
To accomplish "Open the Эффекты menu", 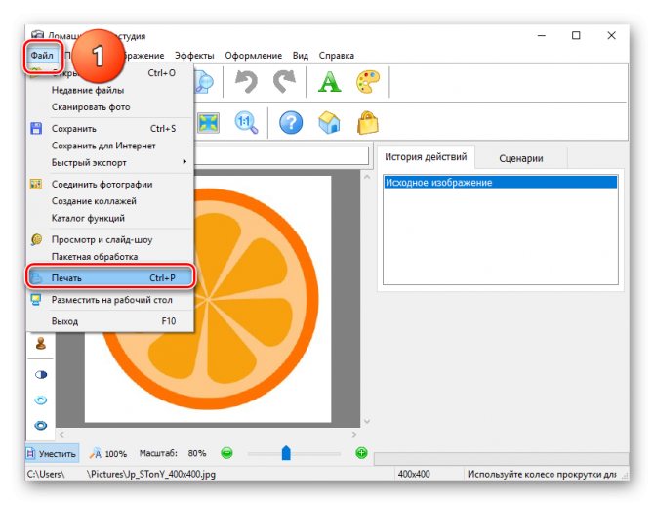I will [194, 56].
